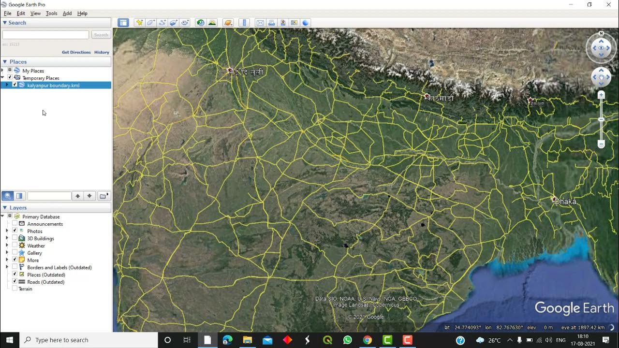The width and height of the screenshot is (619, 348).
Task: Click the Places filter text field
Action: point(49,196)
